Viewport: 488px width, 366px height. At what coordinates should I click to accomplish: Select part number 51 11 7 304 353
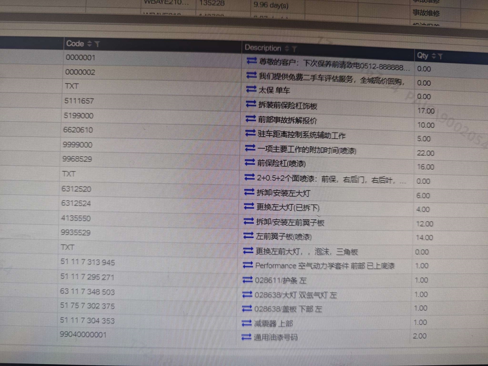[87, 321]
